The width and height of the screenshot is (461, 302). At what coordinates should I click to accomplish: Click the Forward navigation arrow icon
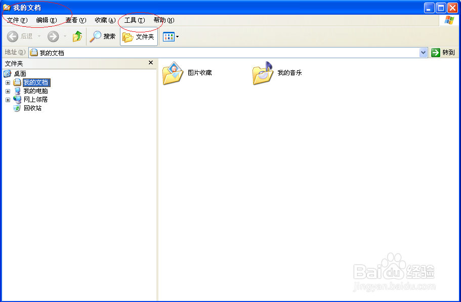(53, 36)
